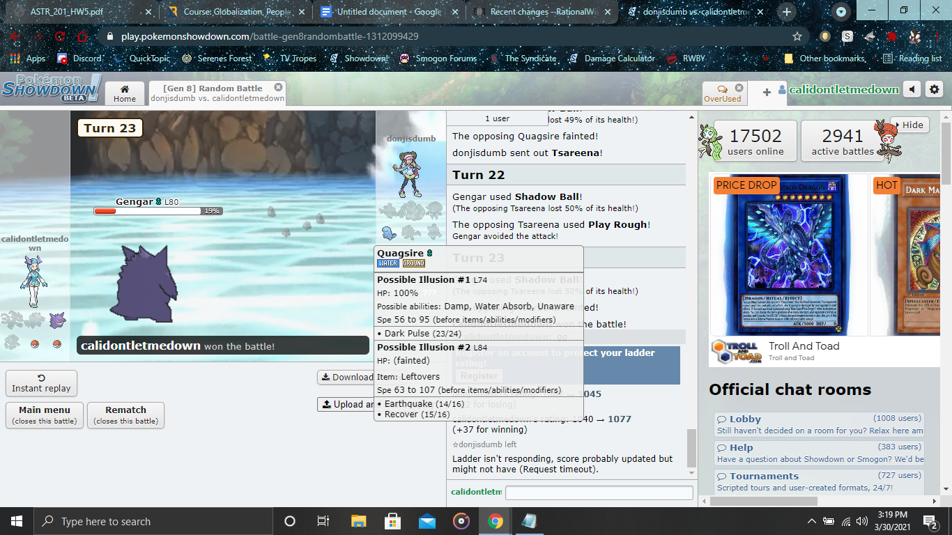The height and width of the screenshot is (535, 952).
Task: Open the Other bookmarks folder
Action: pos(824,59)
